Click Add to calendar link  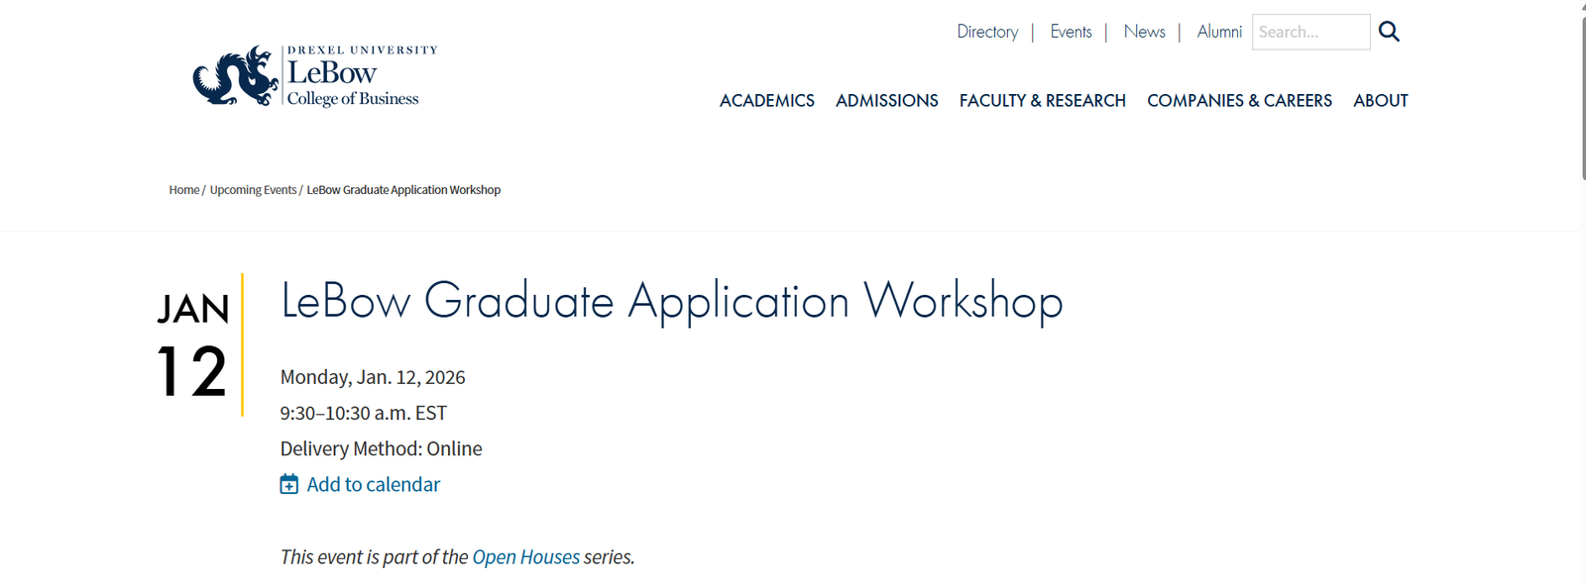pos(373,484)
